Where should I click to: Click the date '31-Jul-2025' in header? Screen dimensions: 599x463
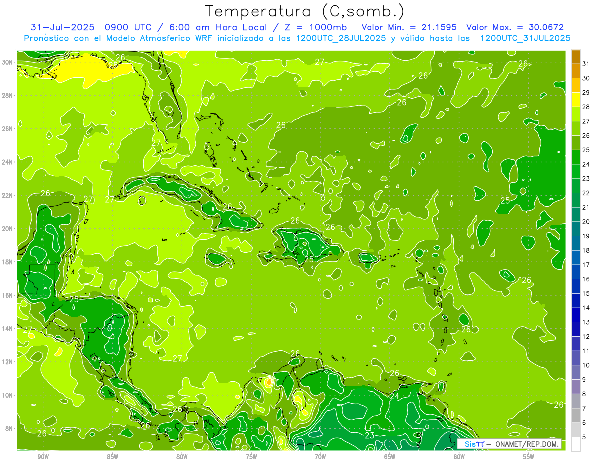pyautogui.click(x=63, y=27)
